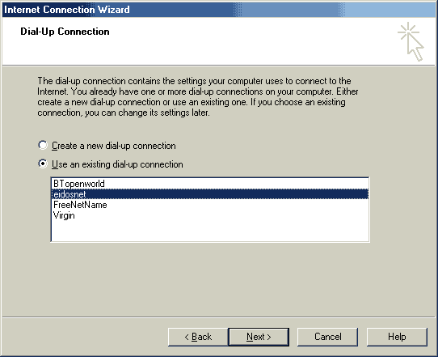Open the Help for this wizard
The width and height of the screenshot is (438, 357).
pos(397,337)
